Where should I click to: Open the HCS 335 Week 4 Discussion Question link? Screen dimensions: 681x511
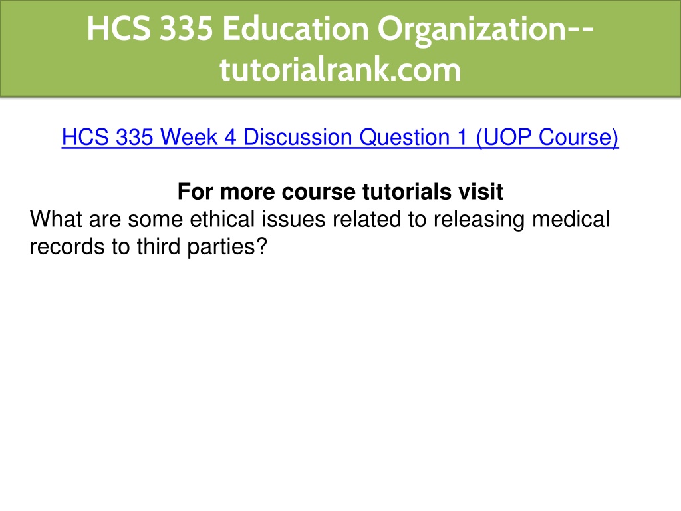coord(340,137)
